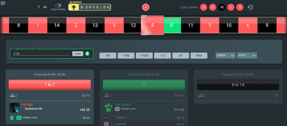Open the GREEN color dropdown

point(226,55)
